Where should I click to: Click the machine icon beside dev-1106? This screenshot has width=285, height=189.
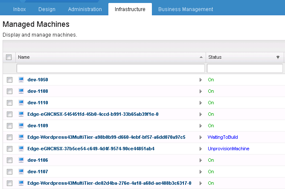[x=21, y=160]
